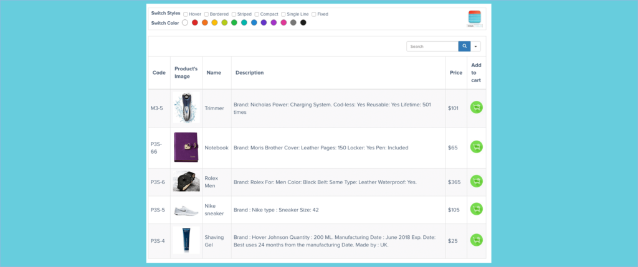Select the black switch color swatch
Screen dimensions: 638x267
pos(303,23)
